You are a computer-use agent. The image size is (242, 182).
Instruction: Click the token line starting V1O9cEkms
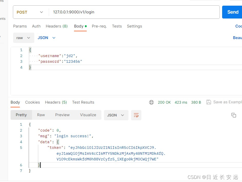tap(107, 159)
